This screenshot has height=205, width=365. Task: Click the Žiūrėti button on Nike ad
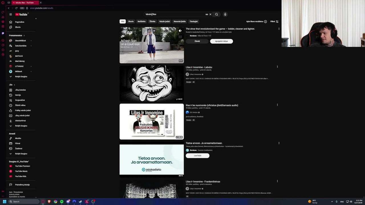pyautogui.click(x=197, y=41)
